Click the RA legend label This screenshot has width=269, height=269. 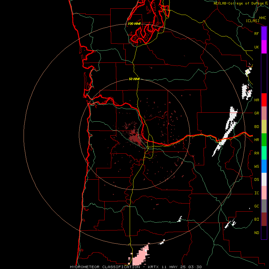click(256, 153)
